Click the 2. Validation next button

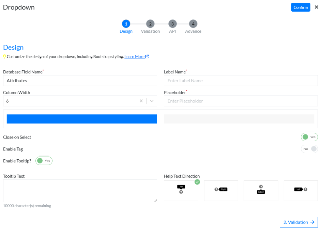(x=299, y=222)
